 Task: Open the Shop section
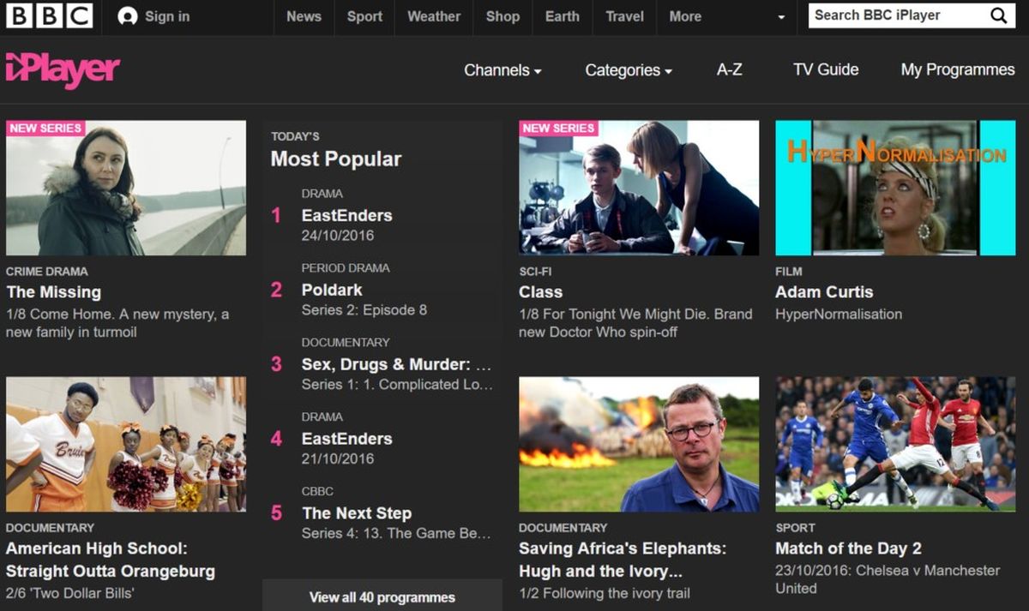(502, 16)
